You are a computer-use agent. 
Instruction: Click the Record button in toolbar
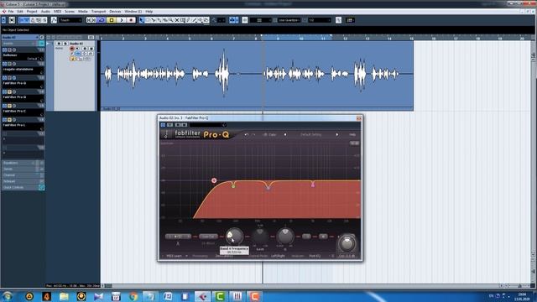click(131, 20)
